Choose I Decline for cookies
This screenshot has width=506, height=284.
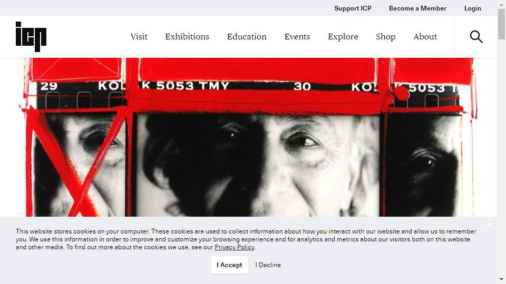268,265
